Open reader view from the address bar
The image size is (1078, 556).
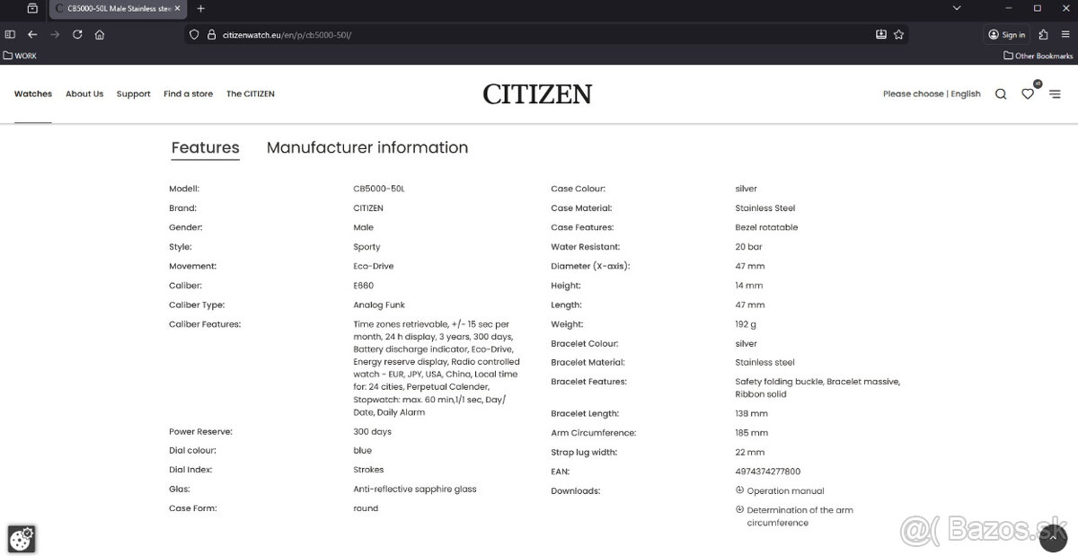(880, 34)
